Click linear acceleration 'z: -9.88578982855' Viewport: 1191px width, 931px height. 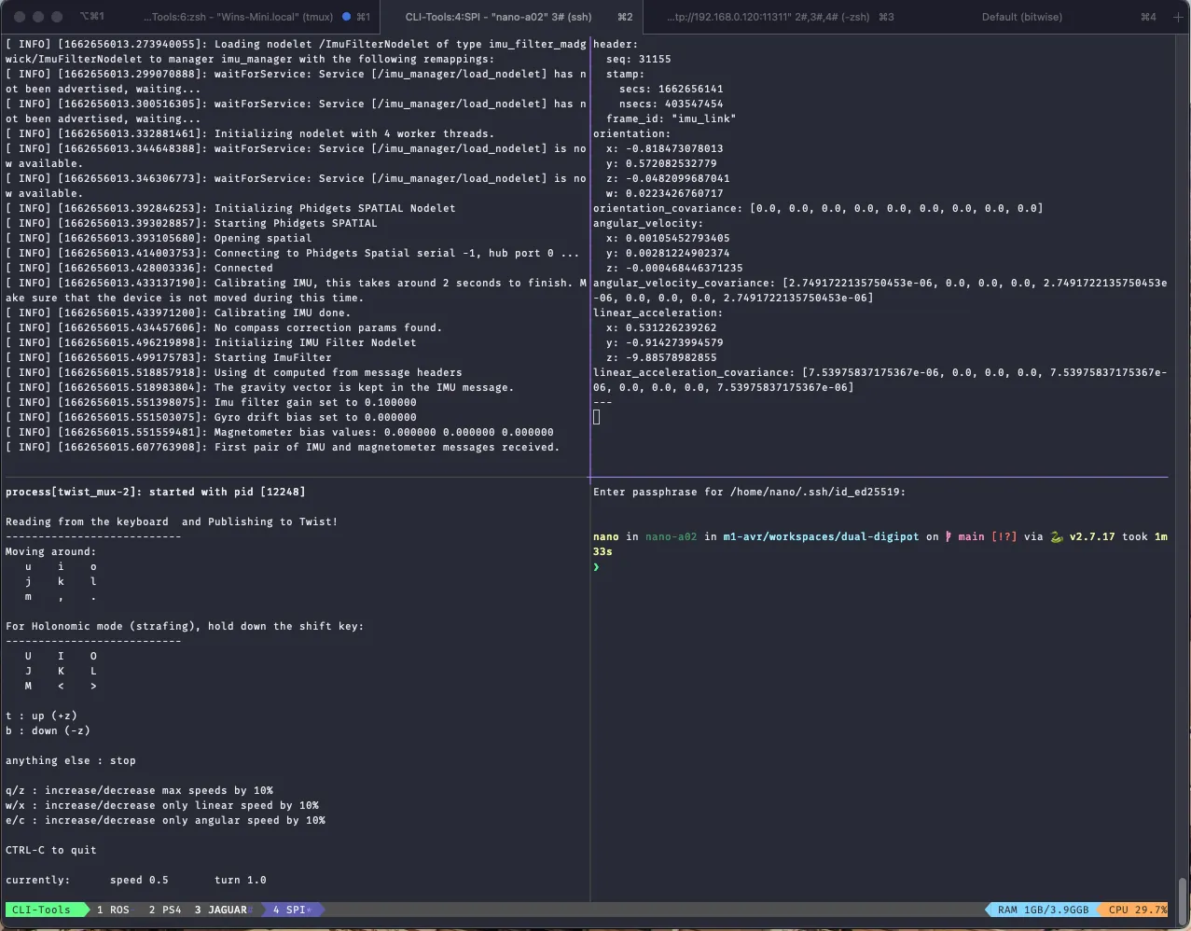click(x=661, y=357)
